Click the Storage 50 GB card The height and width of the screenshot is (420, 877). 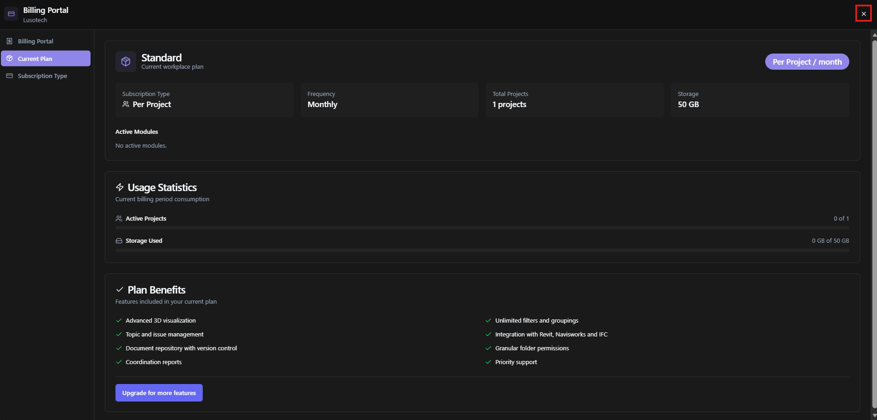[760, 100]
